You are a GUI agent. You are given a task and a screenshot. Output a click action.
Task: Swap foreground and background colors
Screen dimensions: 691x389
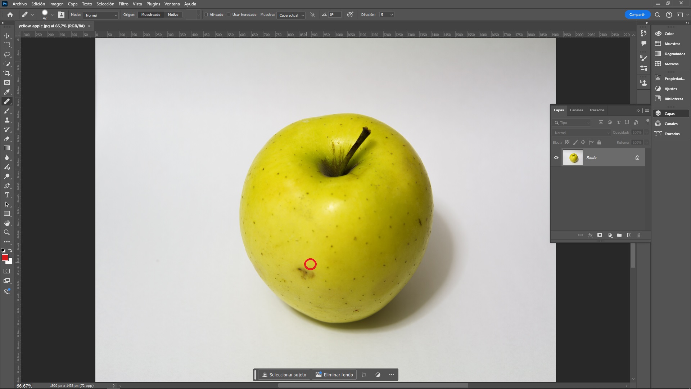[x=10, y=250]
